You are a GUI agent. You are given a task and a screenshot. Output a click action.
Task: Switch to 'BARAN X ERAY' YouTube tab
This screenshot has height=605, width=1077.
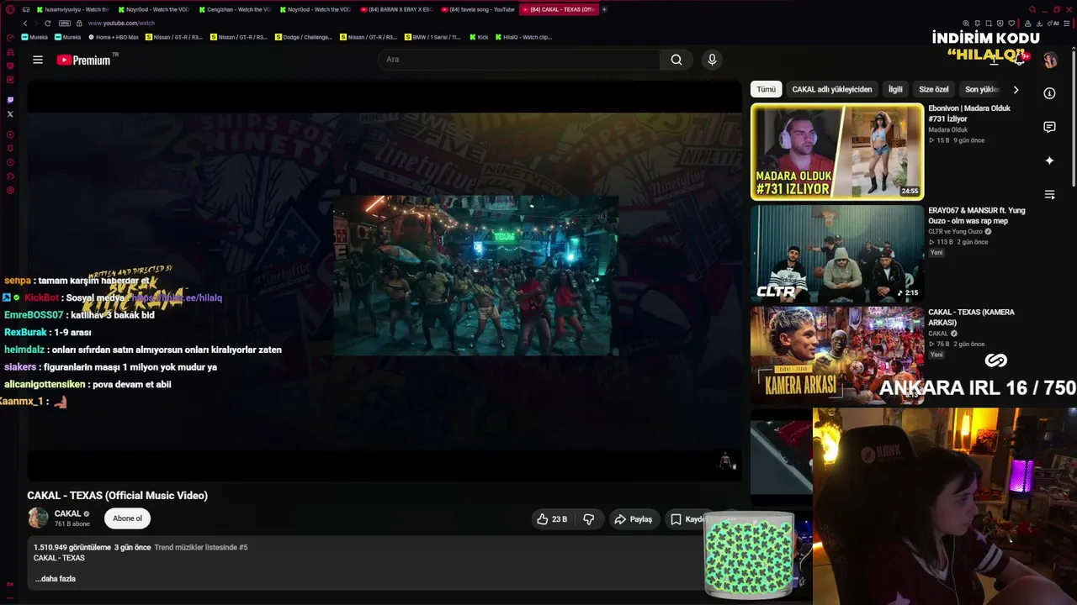pyautogui.click(x=395, y=9)
